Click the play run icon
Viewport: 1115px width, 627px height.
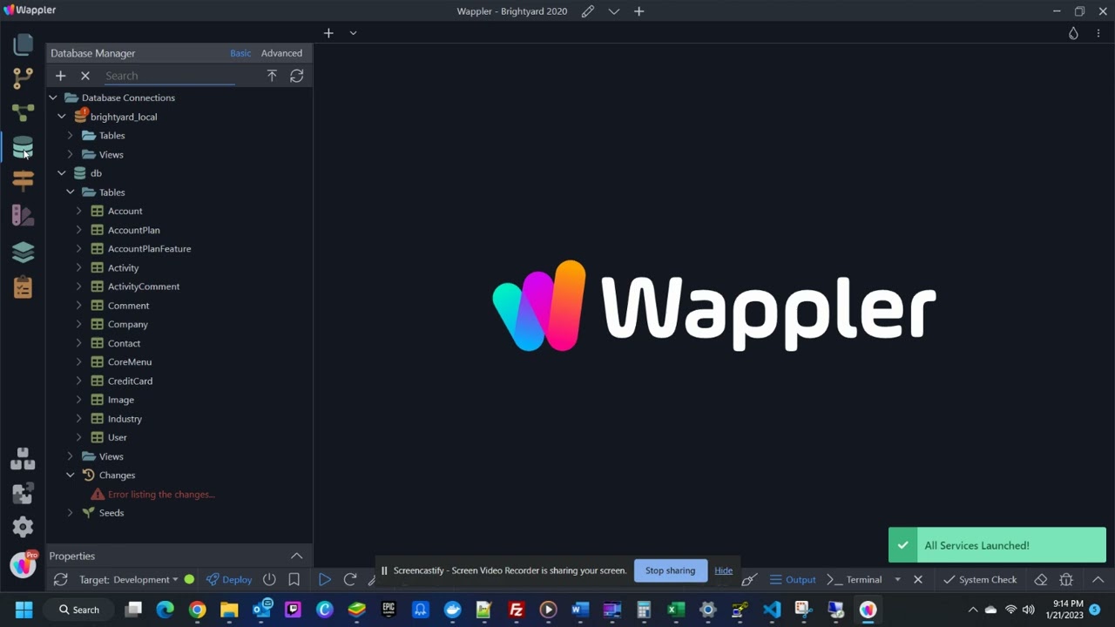(x=324, y=580)
